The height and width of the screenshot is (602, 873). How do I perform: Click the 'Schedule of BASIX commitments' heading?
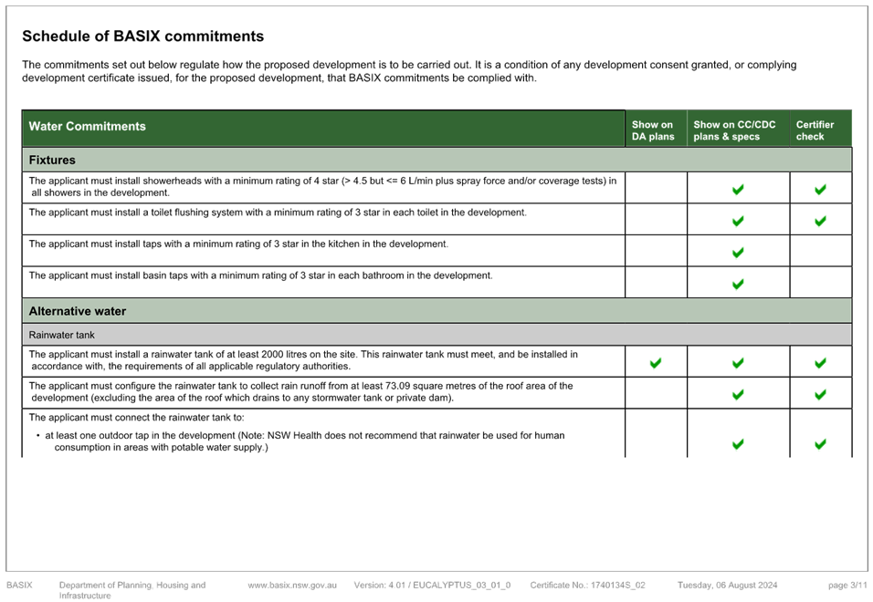pos(142,36)
